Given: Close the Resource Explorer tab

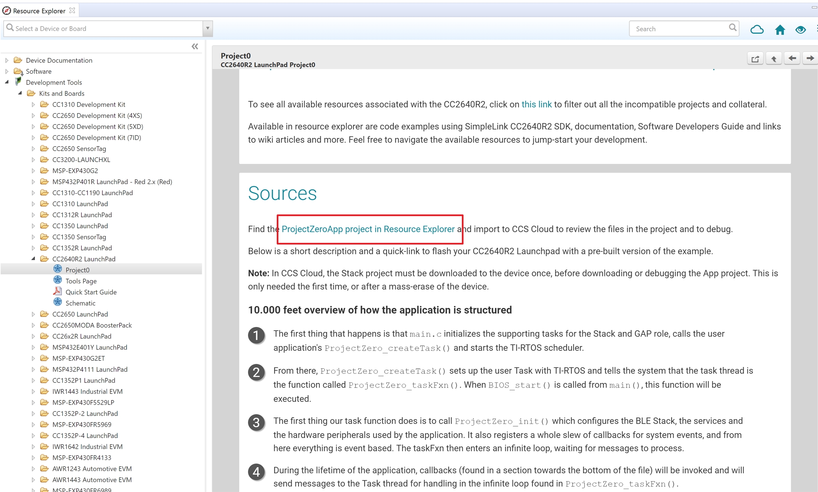Looking at the screenshot, I should 72,10.
